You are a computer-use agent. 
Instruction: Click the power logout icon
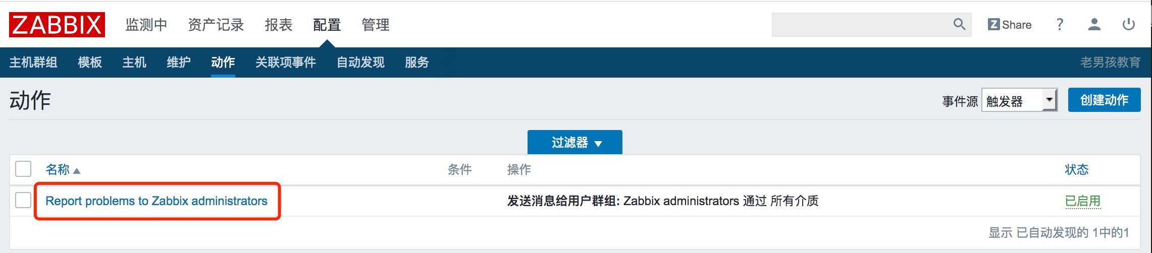pos(1129,24)
